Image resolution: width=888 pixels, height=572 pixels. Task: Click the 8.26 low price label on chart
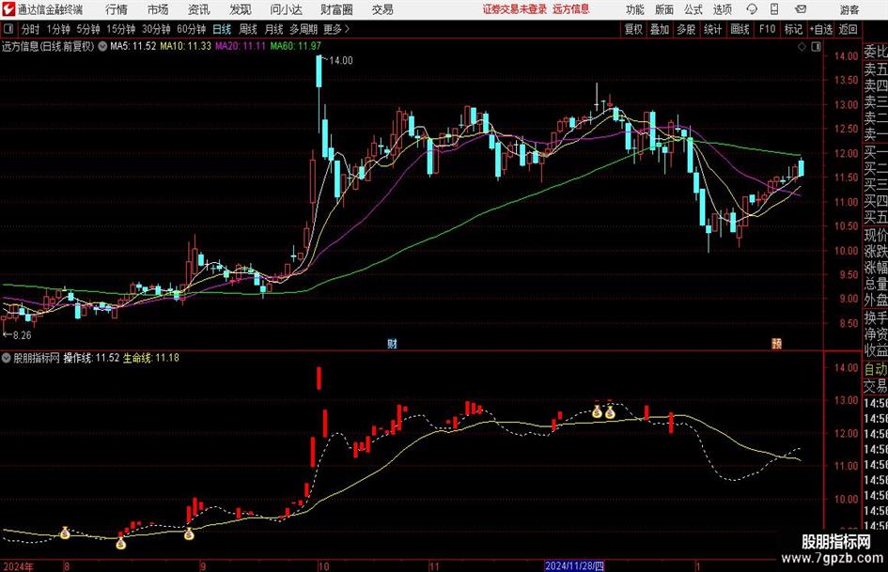(x=22, y=335)
